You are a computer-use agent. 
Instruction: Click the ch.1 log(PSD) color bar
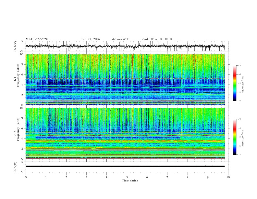[x=235, y=83]
